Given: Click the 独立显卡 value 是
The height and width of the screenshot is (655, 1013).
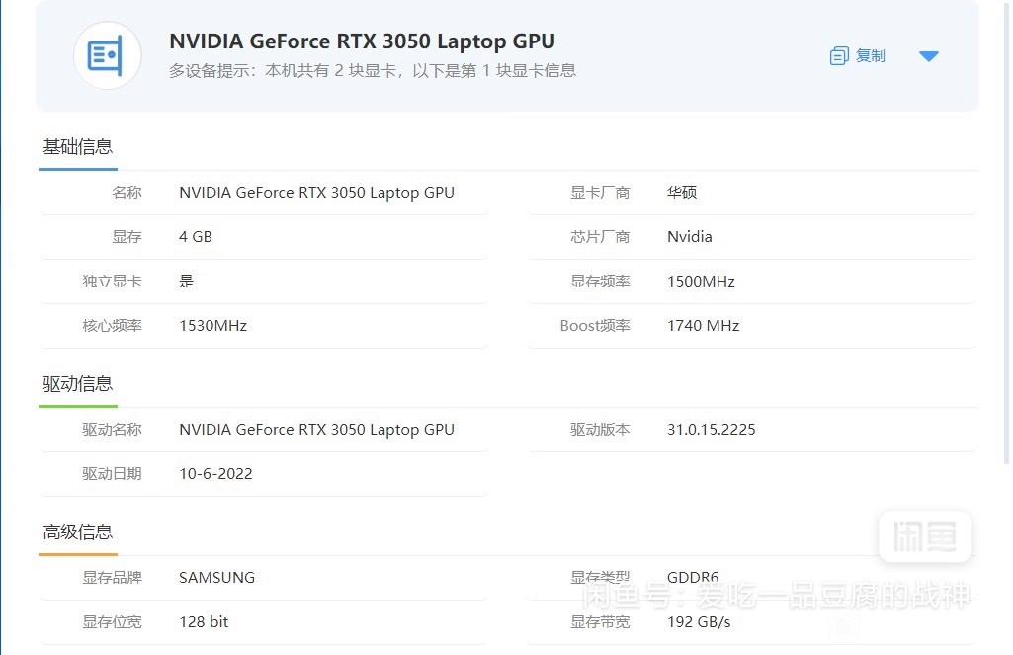Looking at the screenshot, I should pos(186,282).
